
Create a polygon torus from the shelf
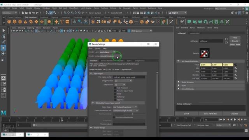(31, 22)
